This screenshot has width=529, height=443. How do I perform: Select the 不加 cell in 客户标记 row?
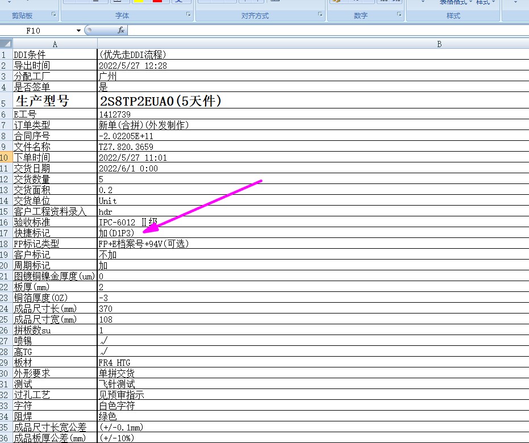coord(313,254)
